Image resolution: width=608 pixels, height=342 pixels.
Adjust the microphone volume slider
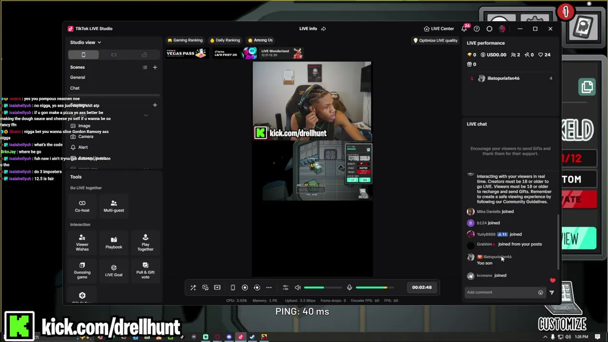tap(374, 287)
